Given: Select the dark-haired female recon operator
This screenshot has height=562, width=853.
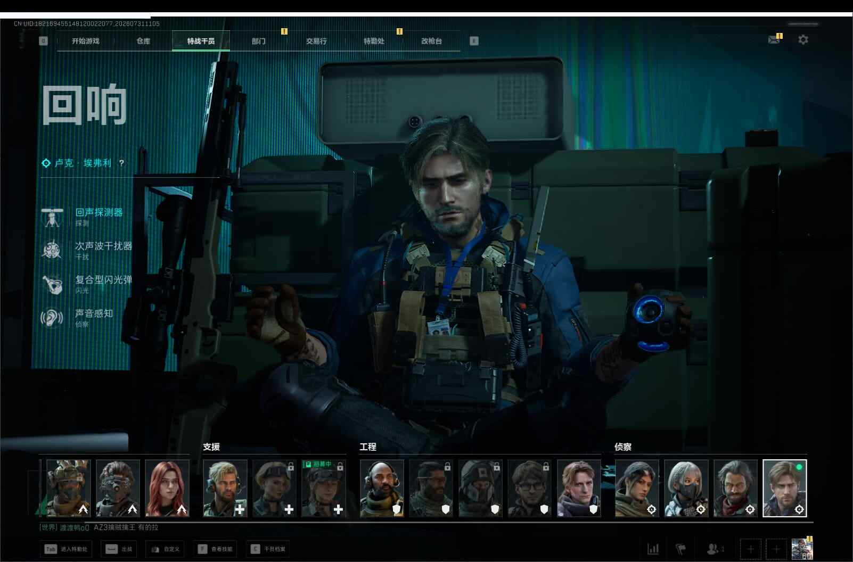Looking at the screenshot, I should [637, 488].
